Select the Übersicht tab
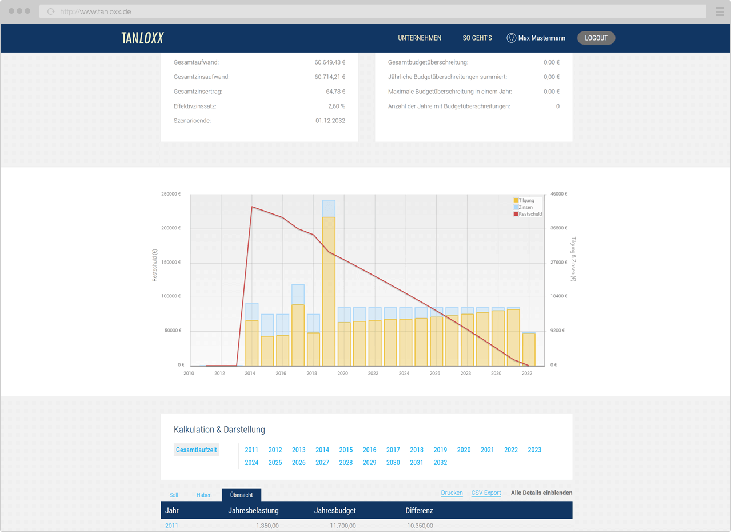 241,495
